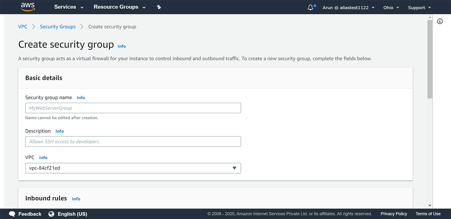The width and height of the screenshot is (451, 219).
Task: Open the Privacy Policy link
Action: point(394,214)
